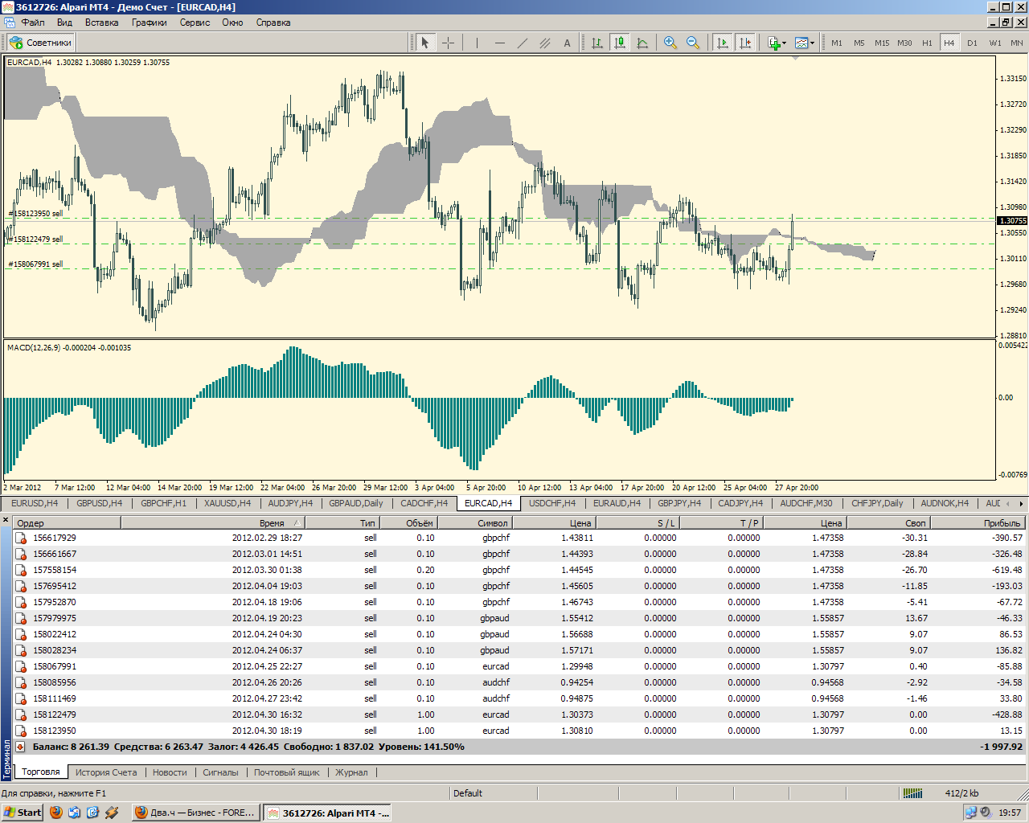The width and height of the screenshot is (1029, 823).
Task: Sort orders by the Прибыль column
Action: pyautogui.click(x=978, y=522)
